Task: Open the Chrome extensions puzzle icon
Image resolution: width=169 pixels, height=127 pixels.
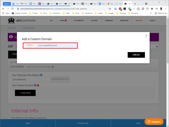Action: coord(152,9)
